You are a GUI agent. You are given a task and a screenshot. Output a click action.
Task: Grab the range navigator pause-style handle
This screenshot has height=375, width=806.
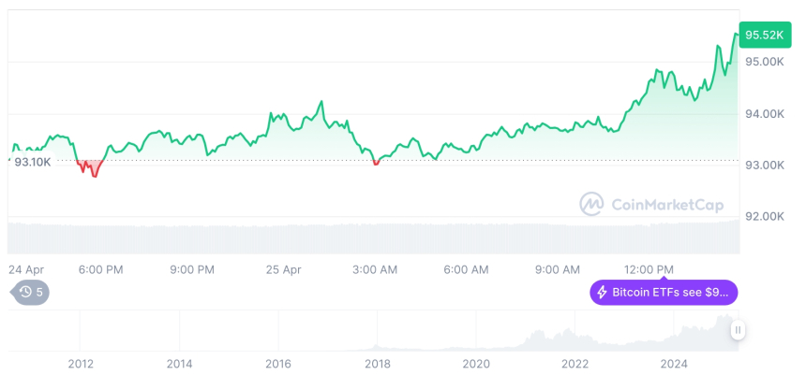[x=739, y=330]
